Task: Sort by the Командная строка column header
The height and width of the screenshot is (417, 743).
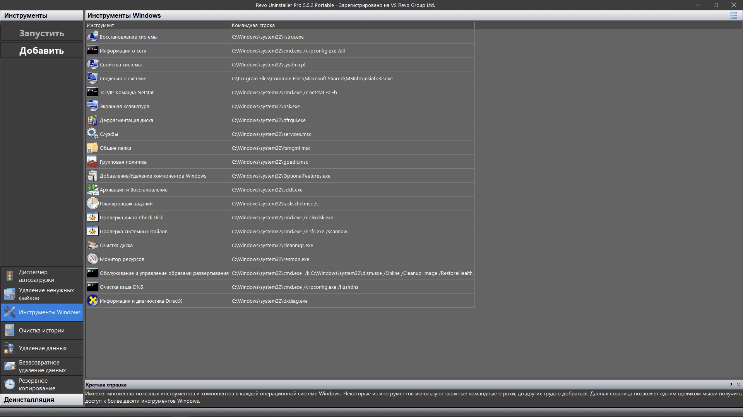Action: [x=353, y=25]
